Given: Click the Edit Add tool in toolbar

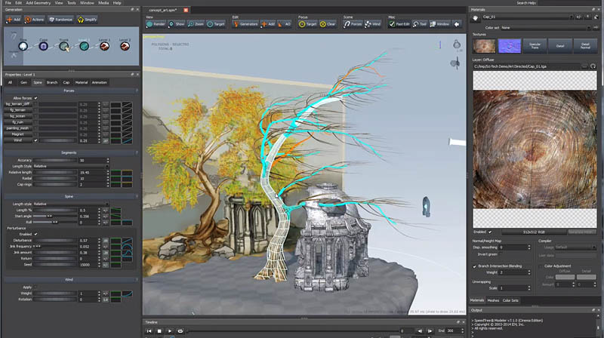Looking at the screenshot, I should click(x=268, y=24).
